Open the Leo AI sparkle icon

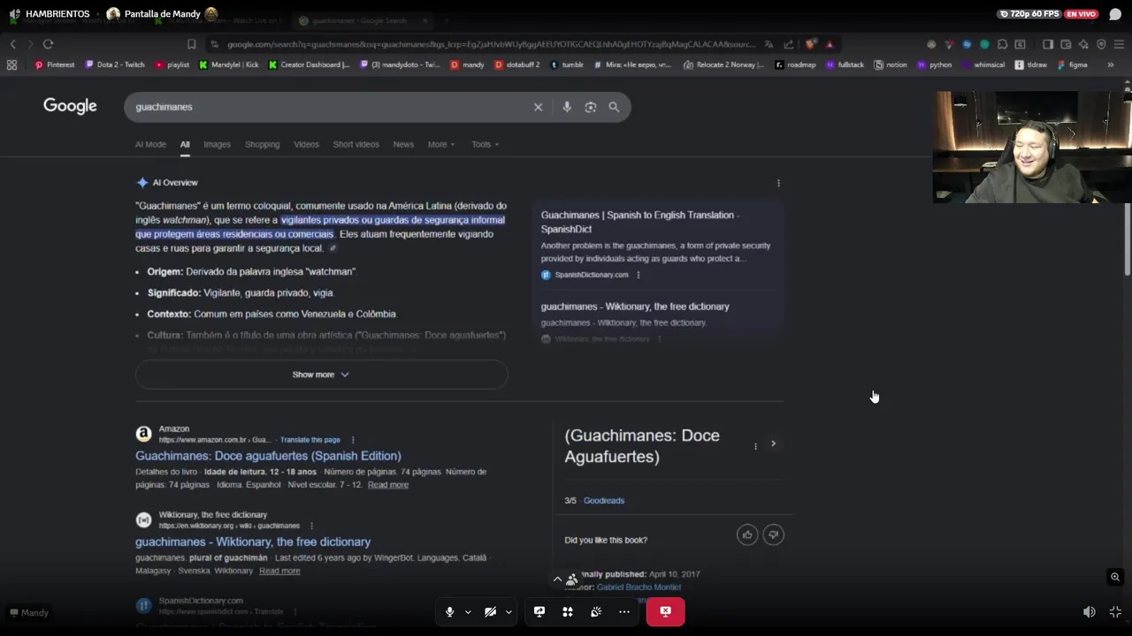pyautogui.click(x=1083, y=44)
